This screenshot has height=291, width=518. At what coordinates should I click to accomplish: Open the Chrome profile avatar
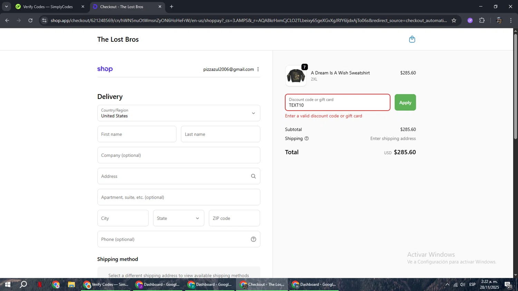tap(499, 20)
